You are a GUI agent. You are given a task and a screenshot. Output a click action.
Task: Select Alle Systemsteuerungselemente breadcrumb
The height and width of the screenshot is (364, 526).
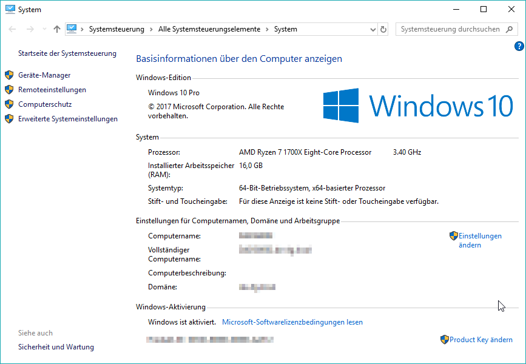pos(209,29)
